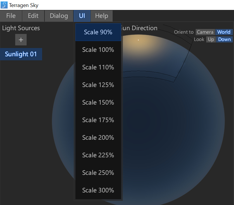
Task: Set UI scale to 125%
Action: (x=98, y=85)
